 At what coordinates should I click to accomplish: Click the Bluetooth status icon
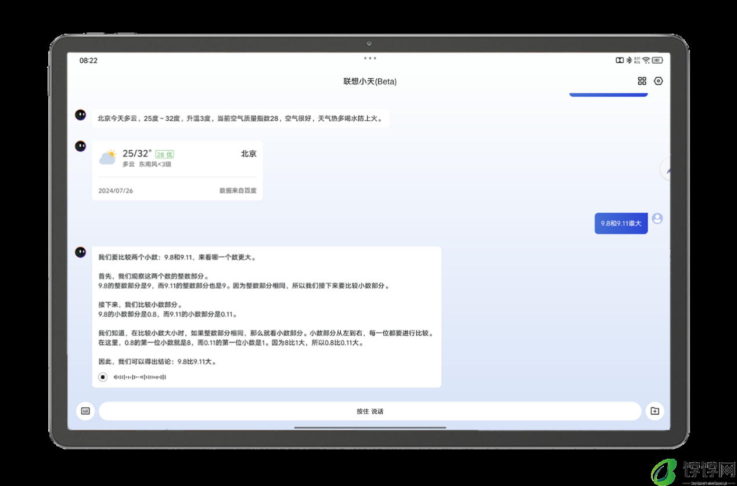pyautogui.click(x=628, y=60)
